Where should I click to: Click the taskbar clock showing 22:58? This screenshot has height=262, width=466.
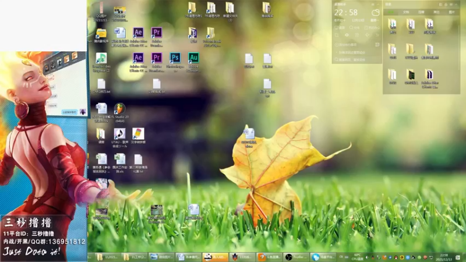coord(444,256)
